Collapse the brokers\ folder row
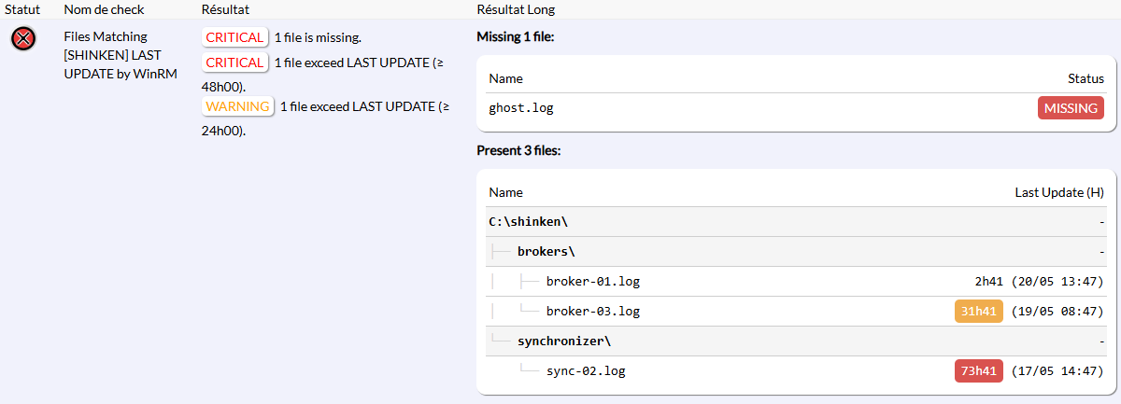The height and width of the screenshot is (404, 1121). click(x=546, y=252)
